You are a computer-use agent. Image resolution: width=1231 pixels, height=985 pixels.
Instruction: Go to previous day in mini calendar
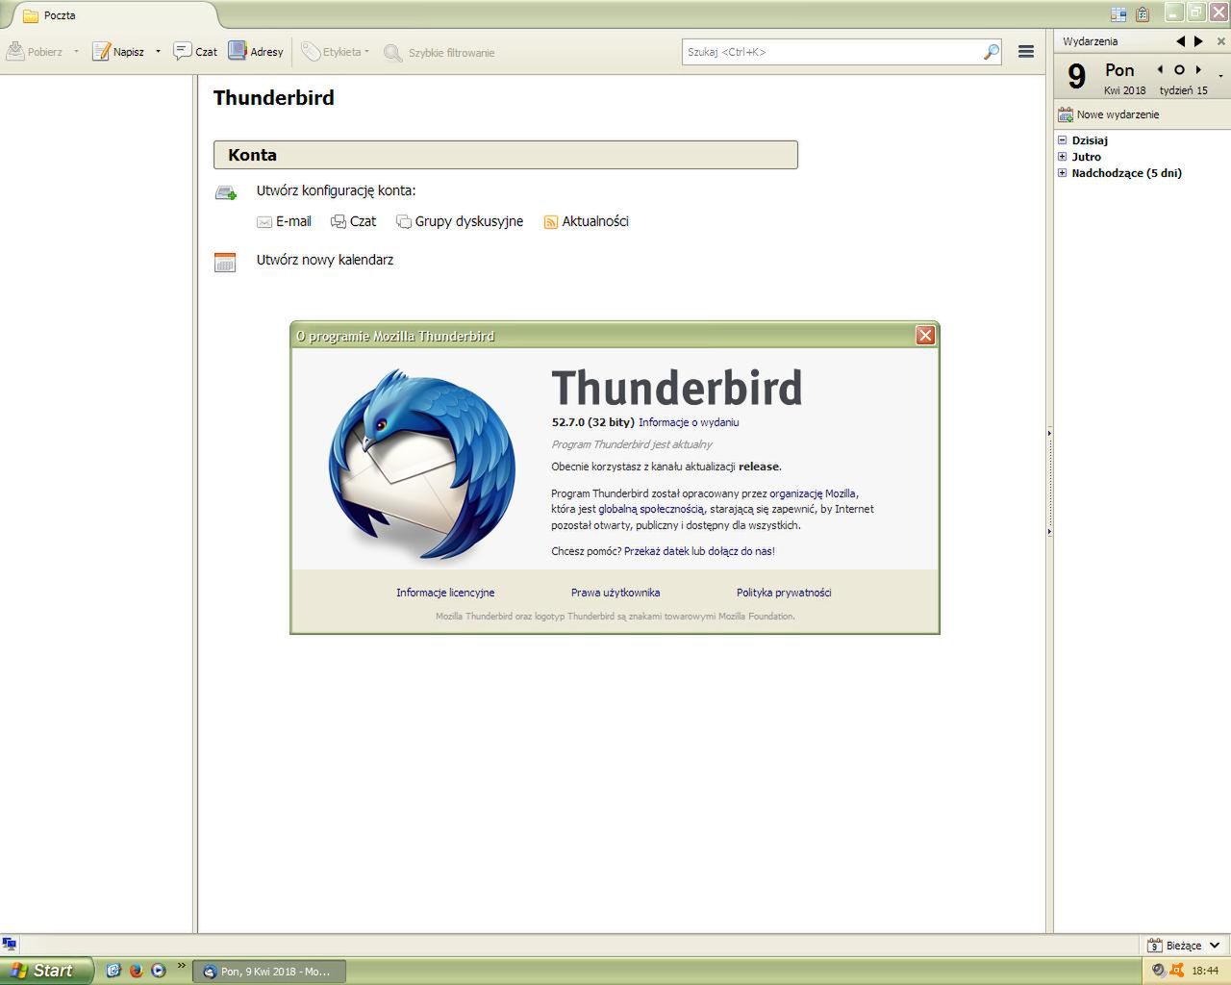(1160, 69)
